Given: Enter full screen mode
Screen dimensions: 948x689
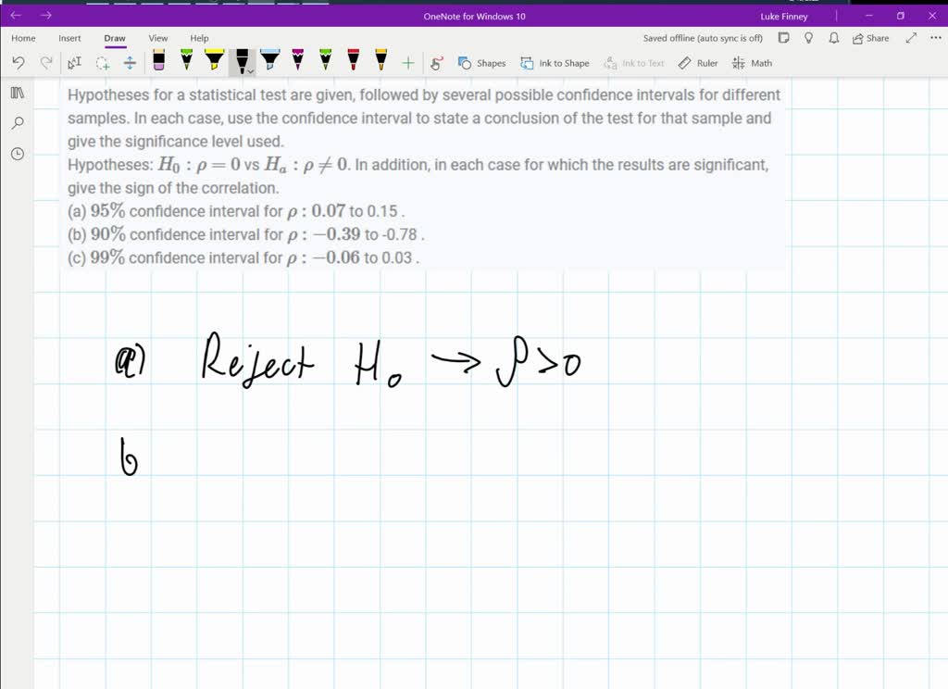Looking at the screenshot, I should coord(911,38).
